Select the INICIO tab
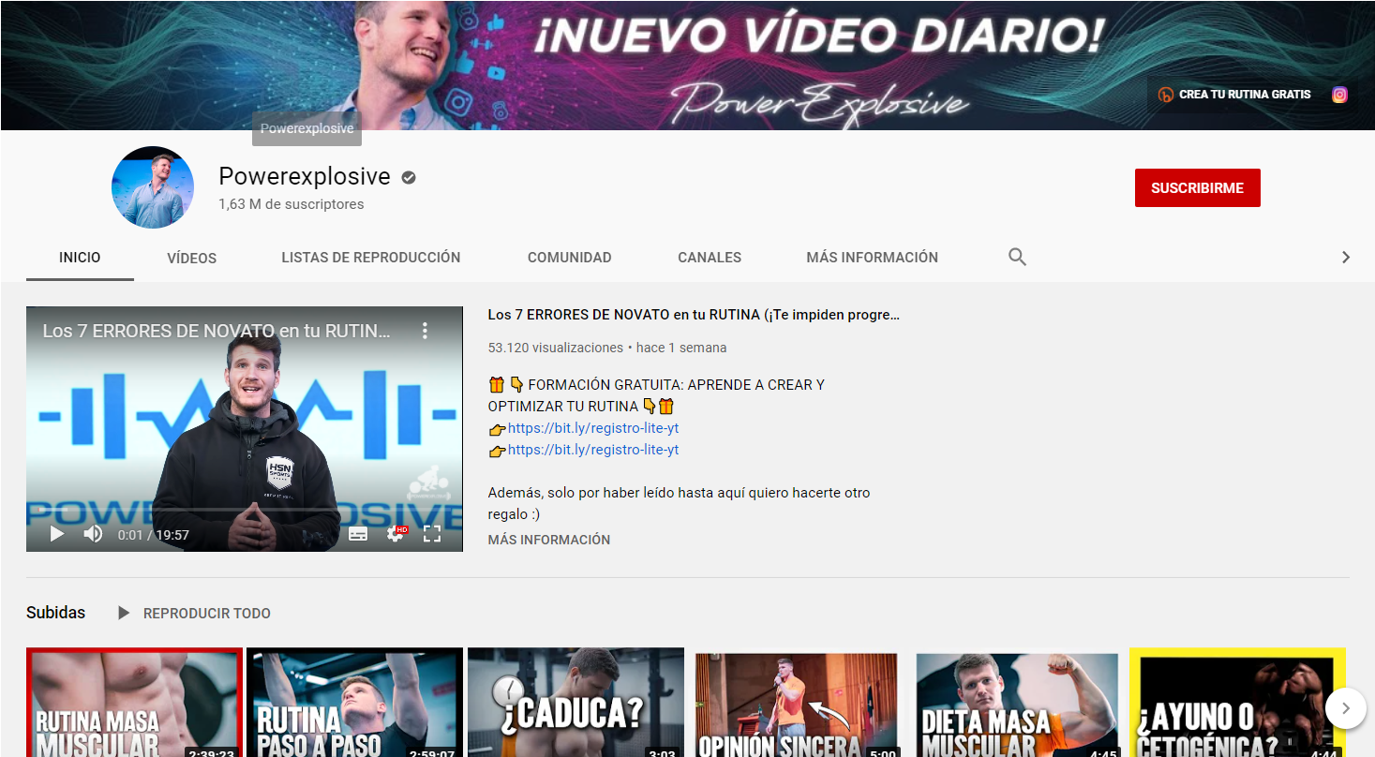This screenshot has height=757, width=1375. (x=80, y=257)
